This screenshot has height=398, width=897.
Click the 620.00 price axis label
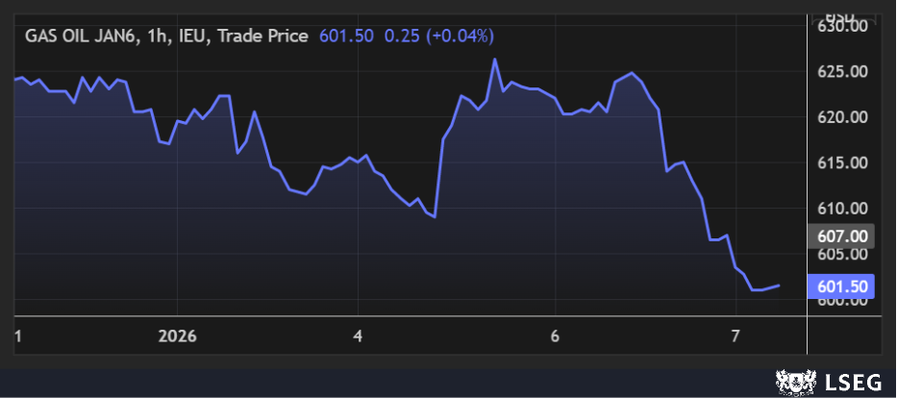point(843,117)
